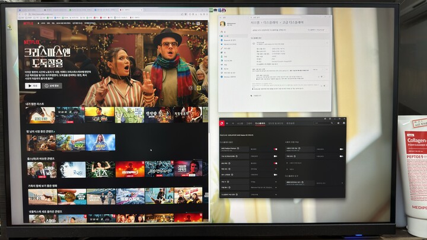Open Windows 업데이트 in Settings sidebar
Image resolution: width=427 pixels, height=240 pixels.
coord(229,77)
